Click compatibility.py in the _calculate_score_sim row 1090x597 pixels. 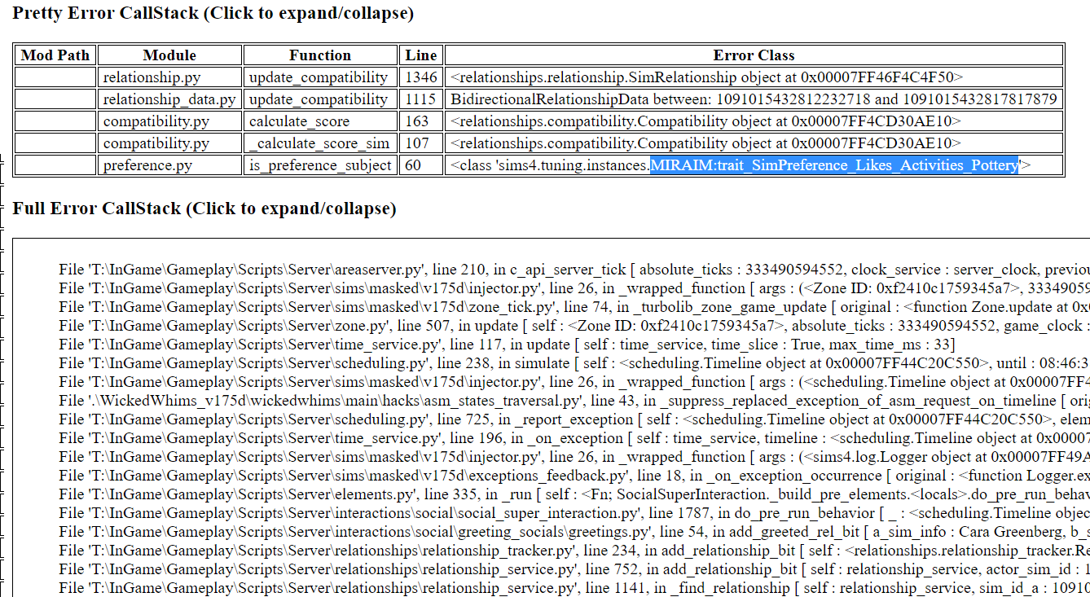(169, 143)
